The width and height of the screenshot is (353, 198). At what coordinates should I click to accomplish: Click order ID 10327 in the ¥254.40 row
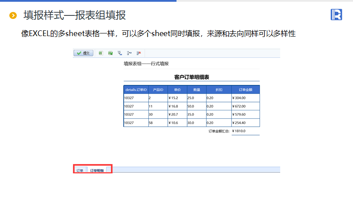(x=136, y=123)
